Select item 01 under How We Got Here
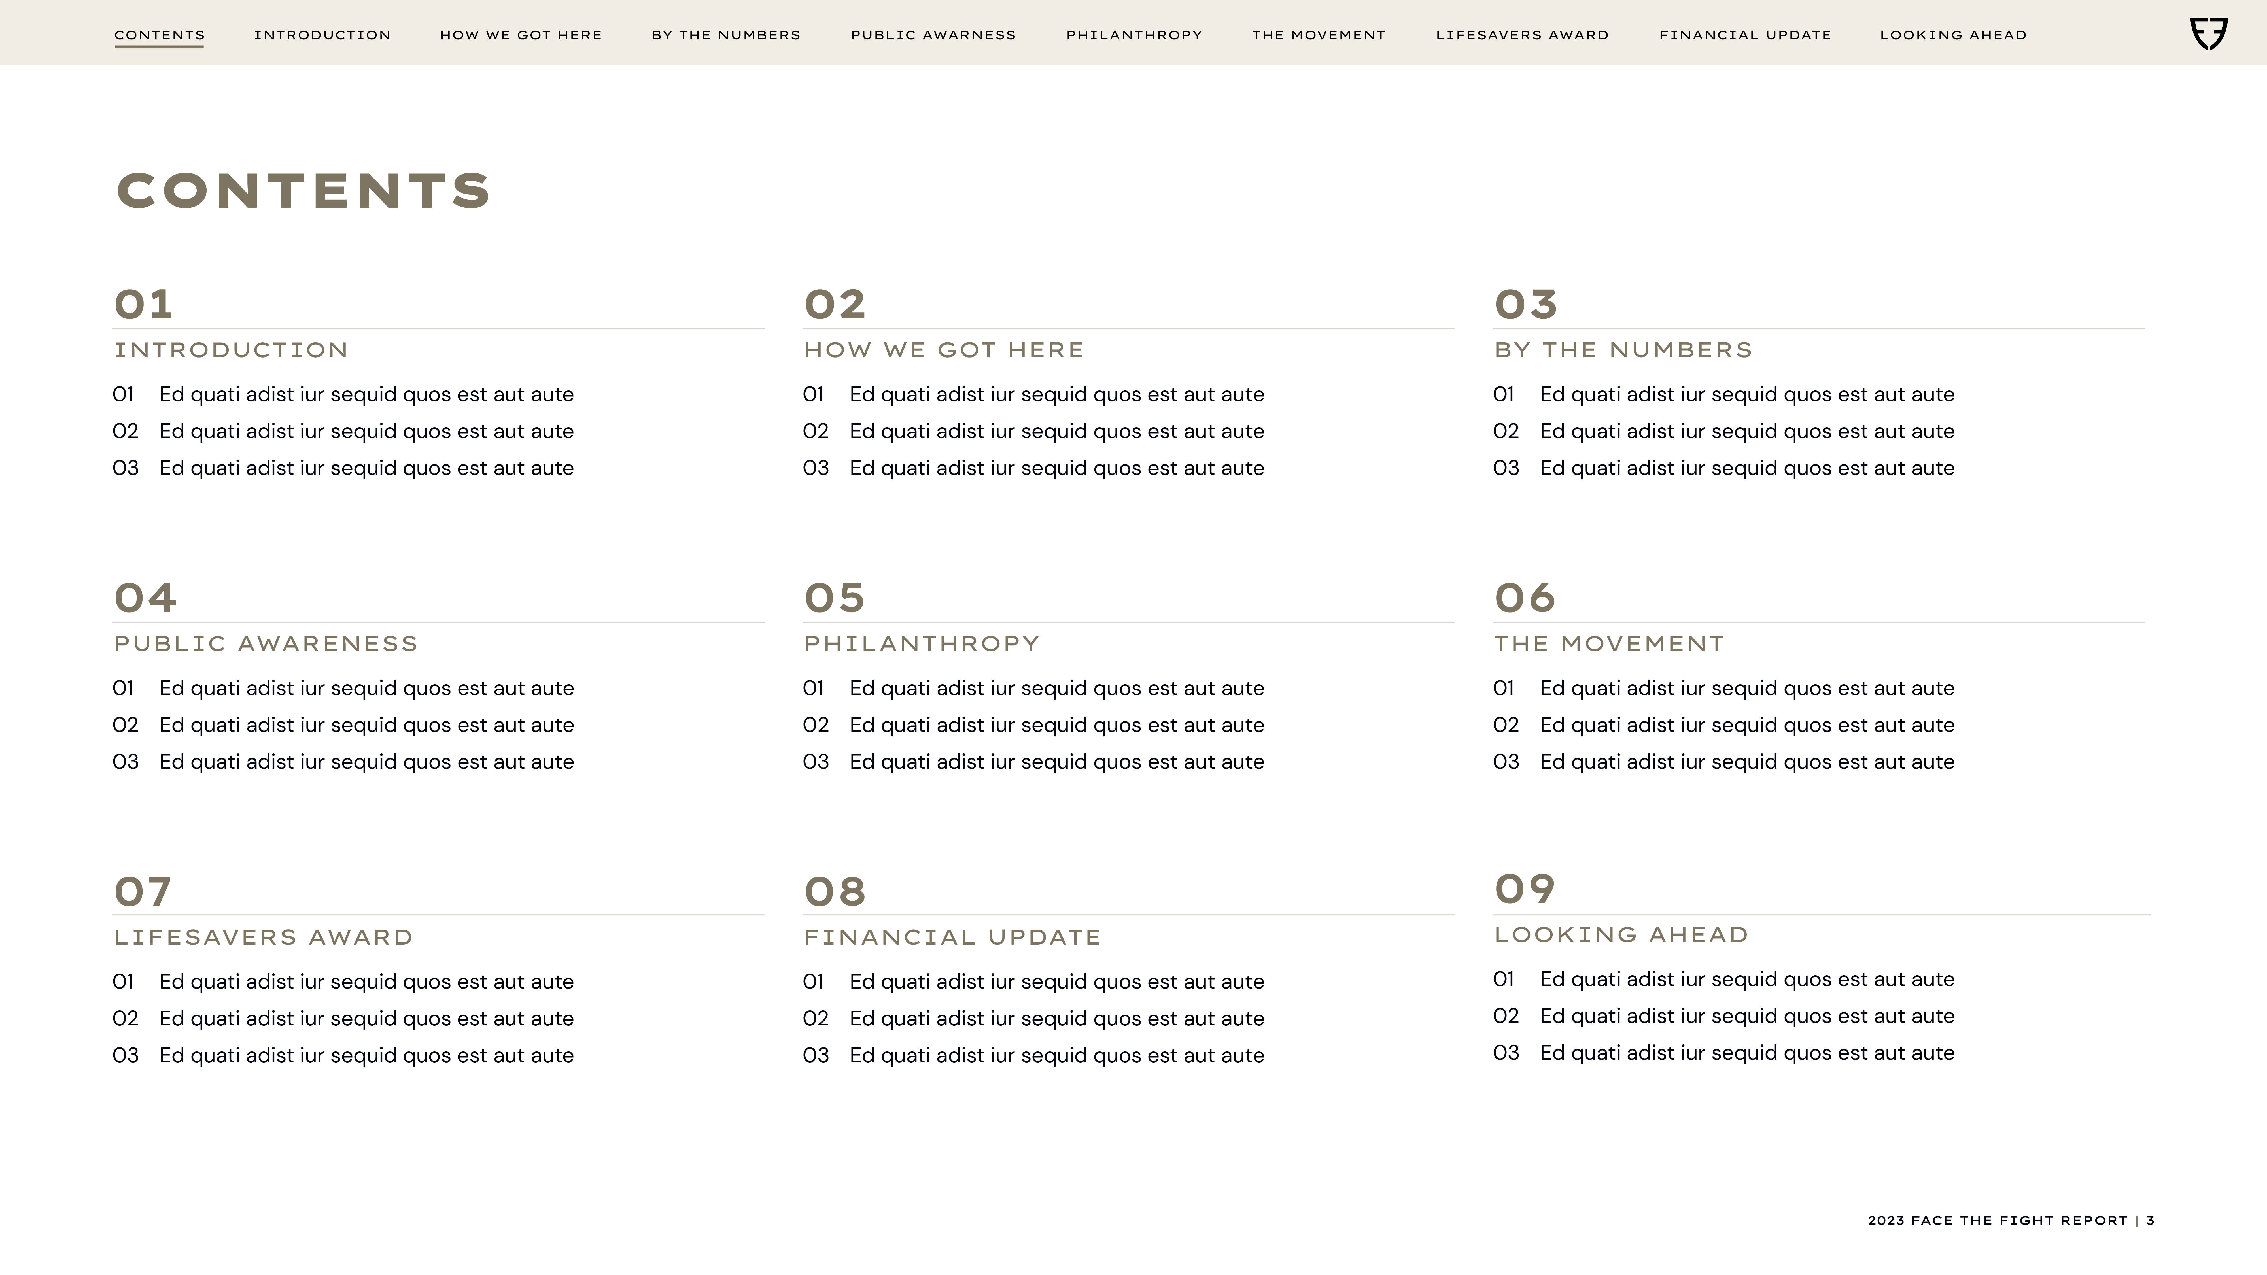 coord(1033,395)
